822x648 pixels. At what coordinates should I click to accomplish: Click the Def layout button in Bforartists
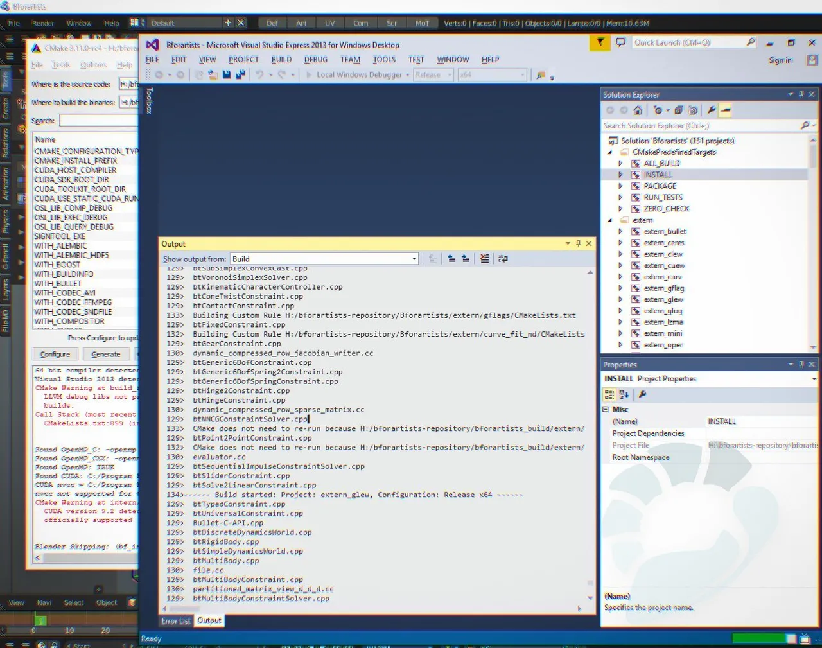tap(272, 23)
